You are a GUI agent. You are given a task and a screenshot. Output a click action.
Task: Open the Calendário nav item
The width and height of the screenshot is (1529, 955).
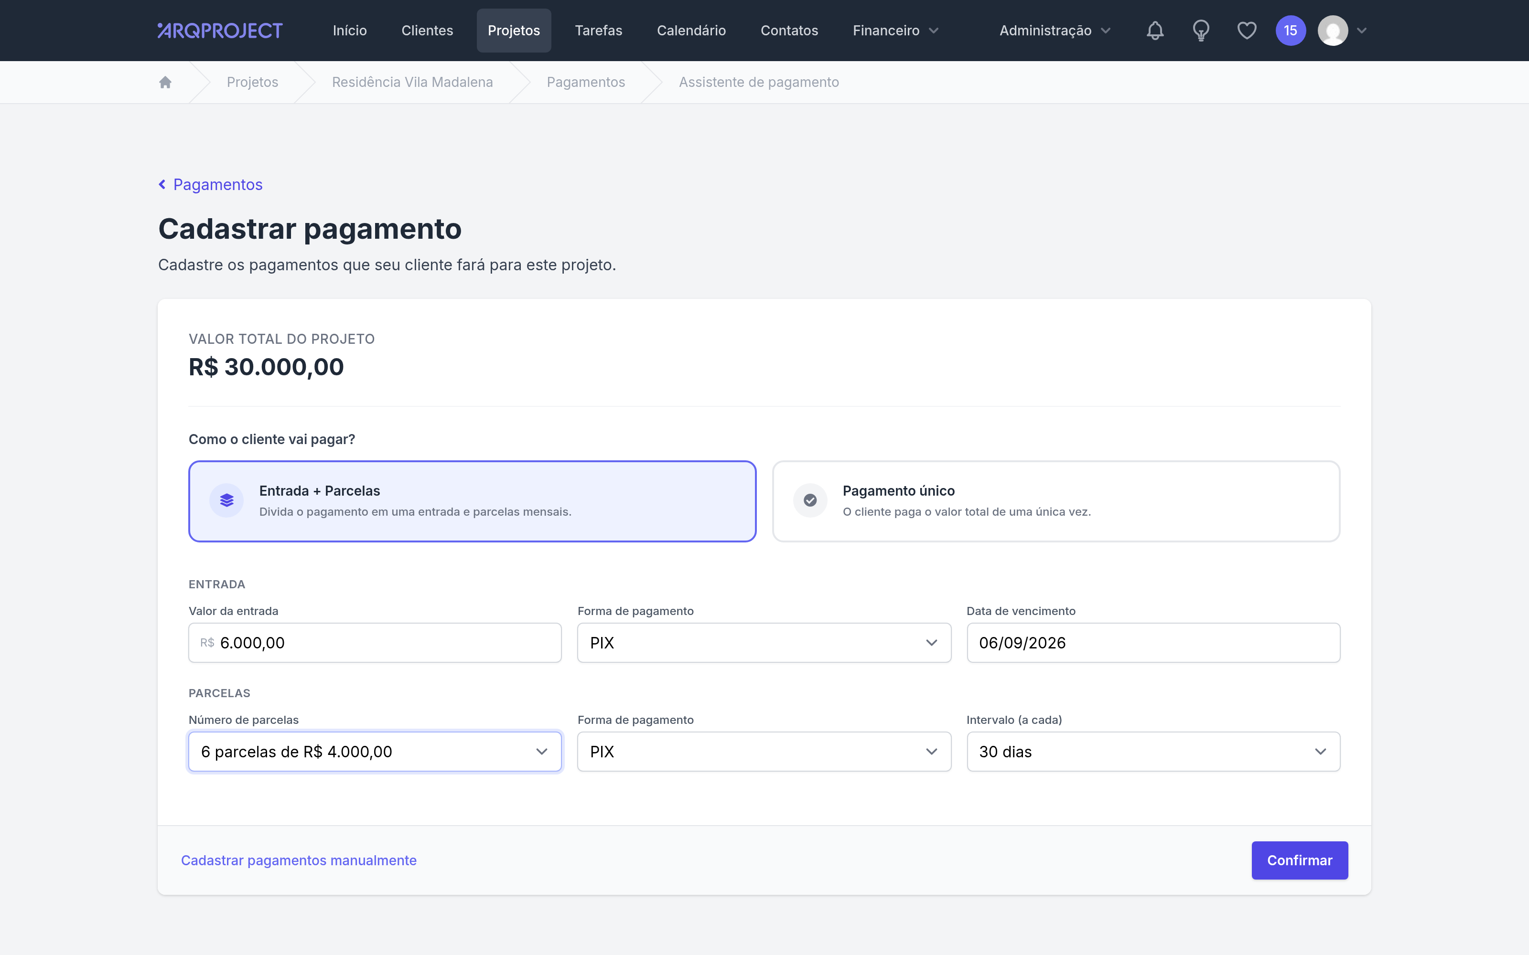tap(691, 30)
